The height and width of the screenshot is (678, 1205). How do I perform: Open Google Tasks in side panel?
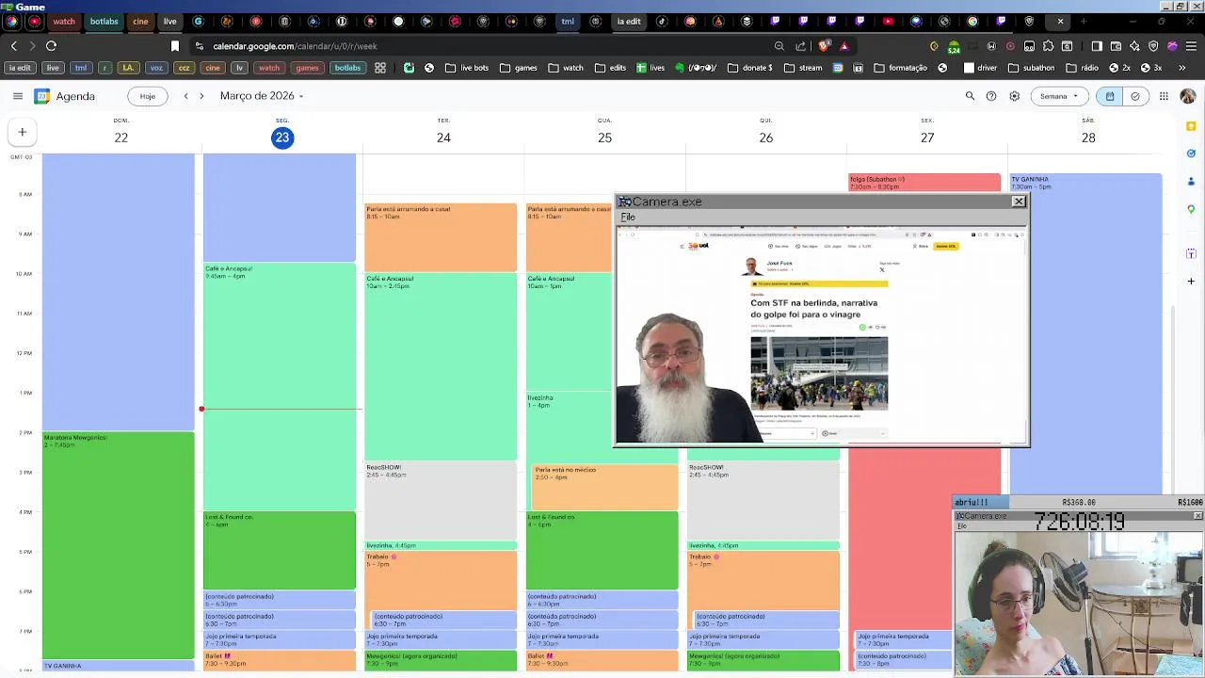tap(1191, 153)
